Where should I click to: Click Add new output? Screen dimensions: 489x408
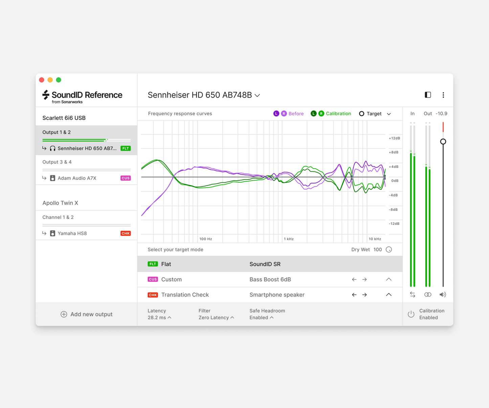pyautogui.click(x=86, y=314)
